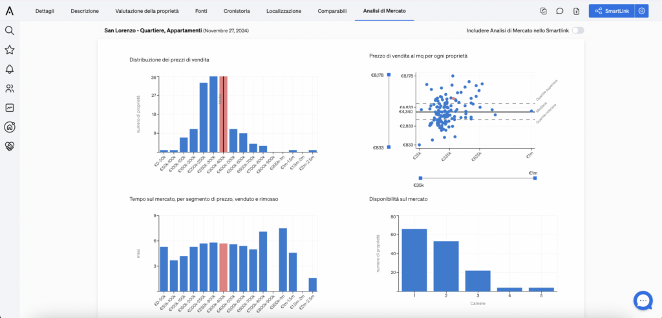Click the 1 Camere bar in availability chart
This screenshot has width=662, height=318.
click(x=414, y=260)
